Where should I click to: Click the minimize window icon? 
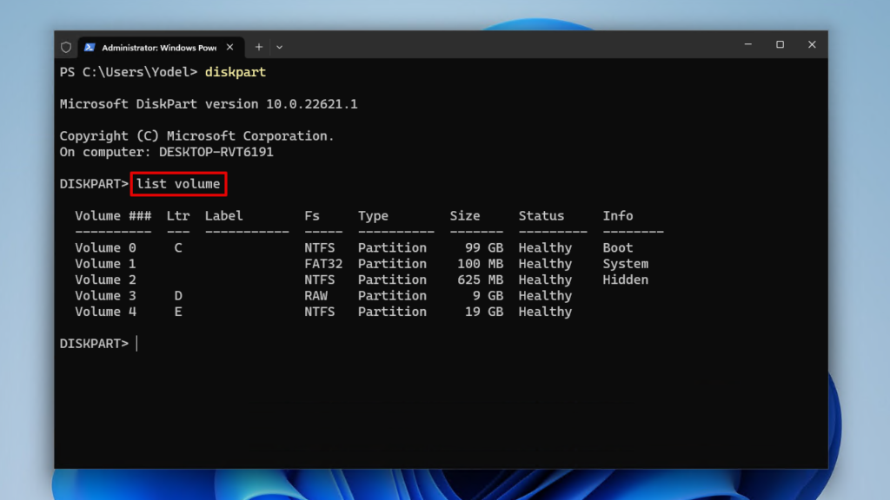[x=747, y=44]
